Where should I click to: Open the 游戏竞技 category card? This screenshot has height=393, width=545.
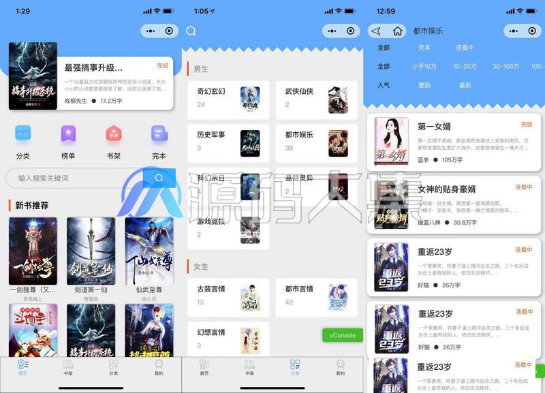pos(228,230)
